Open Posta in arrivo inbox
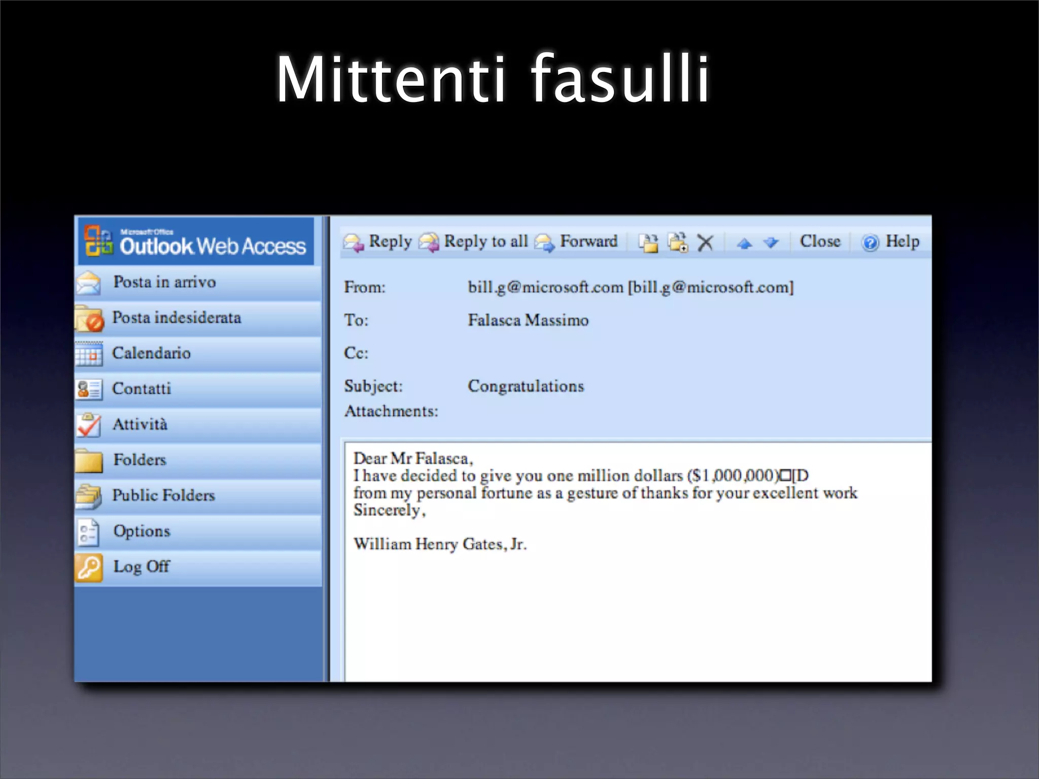The image size is (1039, 779). [164, 282]
